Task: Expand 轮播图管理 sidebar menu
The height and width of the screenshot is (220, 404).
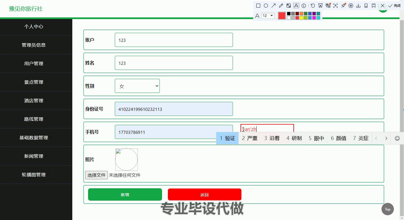Action: (x=34, y=175)
